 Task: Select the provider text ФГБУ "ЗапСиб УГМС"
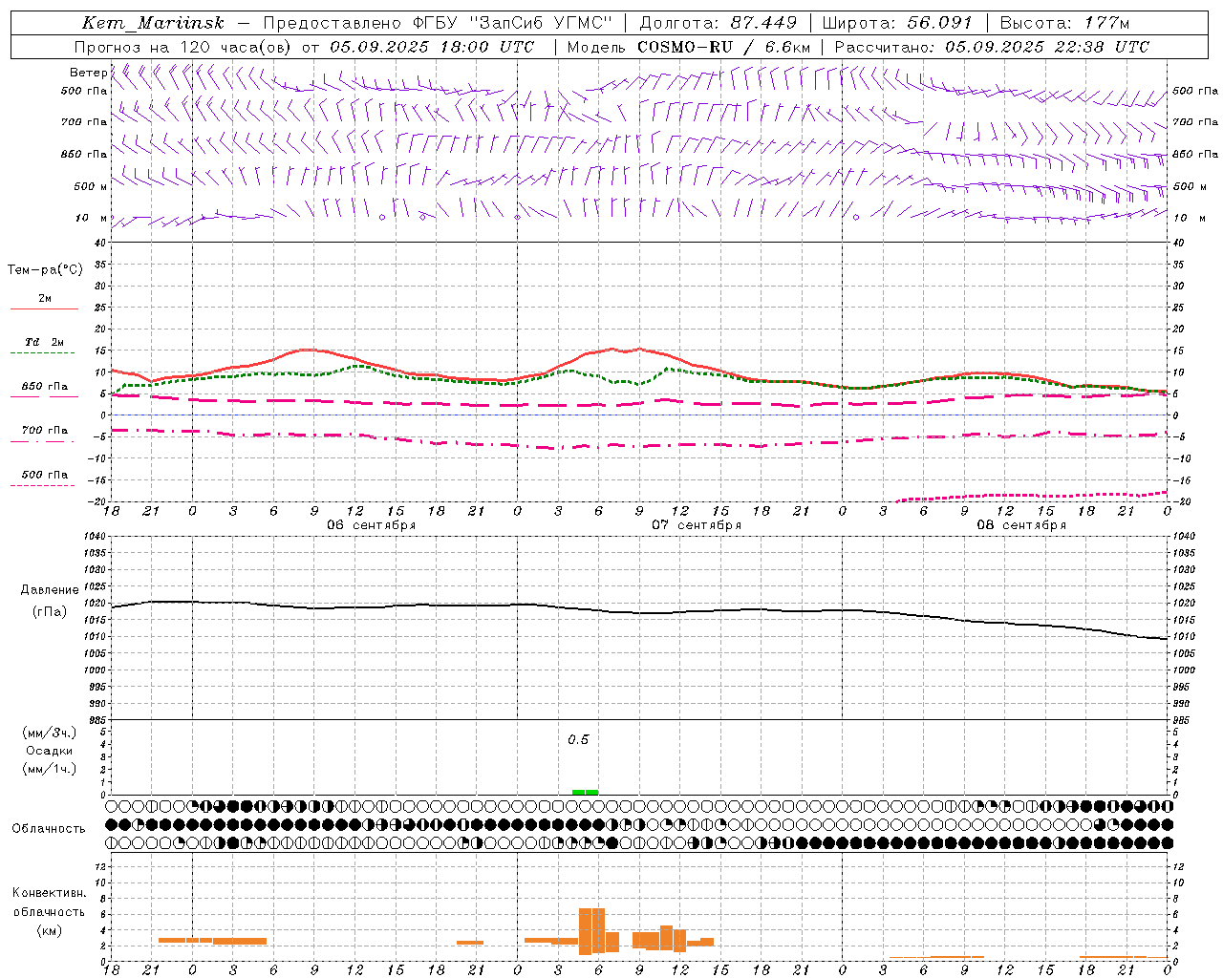pos(513,23)
